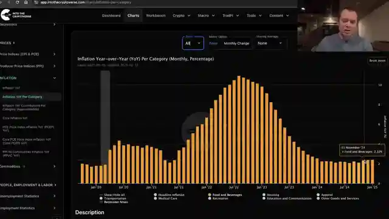Toggle Other Goods and Services series

338,198
